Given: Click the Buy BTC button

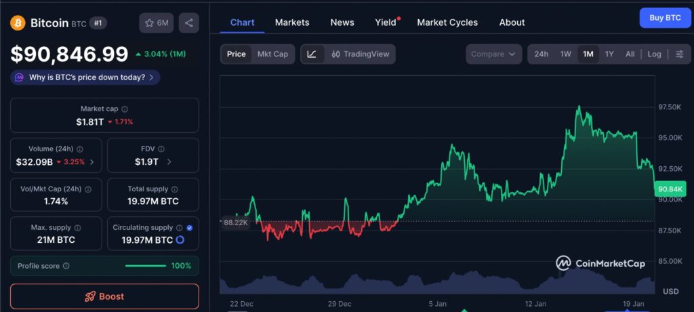Looking at the screenshot, I should pyautogui.click(x=666, y=18).
